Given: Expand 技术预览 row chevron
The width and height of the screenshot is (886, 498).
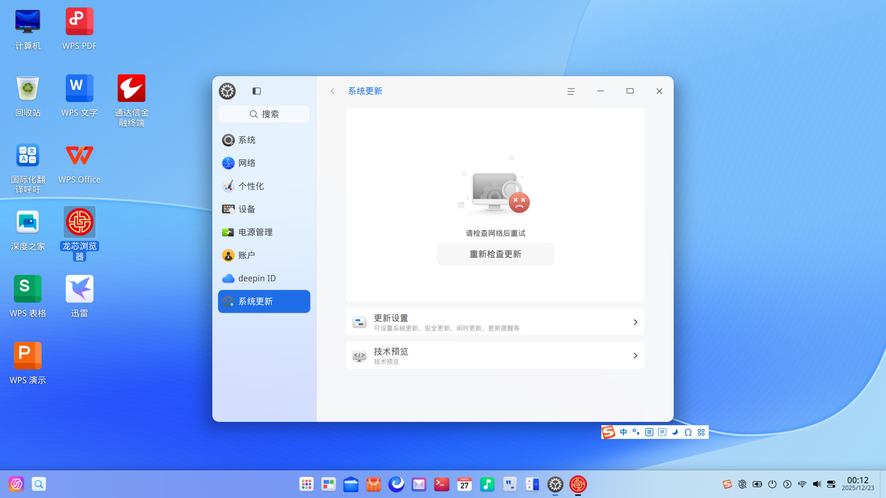Looking at the screenshot, I should (x=635, y=356).
